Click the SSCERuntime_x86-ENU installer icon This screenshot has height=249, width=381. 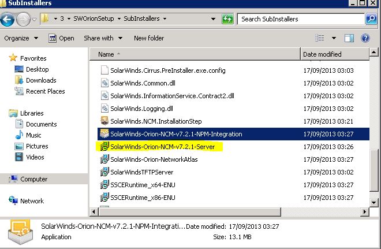(104, 197)
